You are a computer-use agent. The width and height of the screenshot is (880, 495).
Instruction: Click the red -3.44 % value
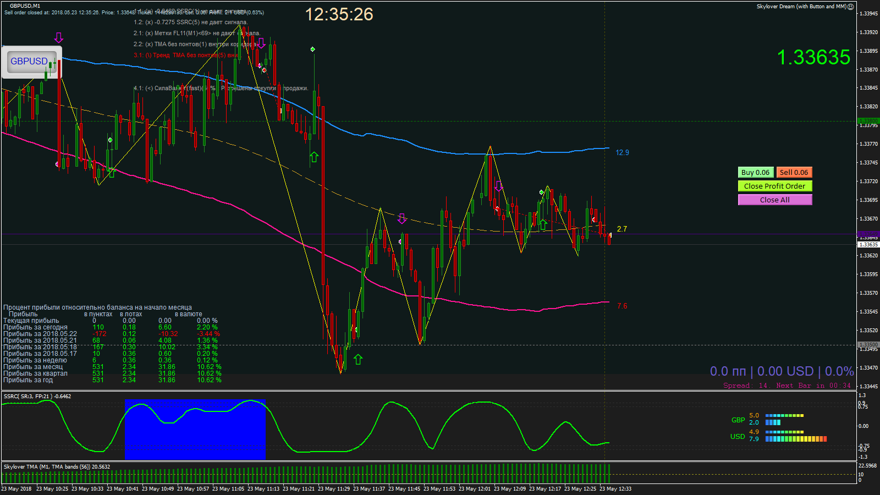click(208, 334)
